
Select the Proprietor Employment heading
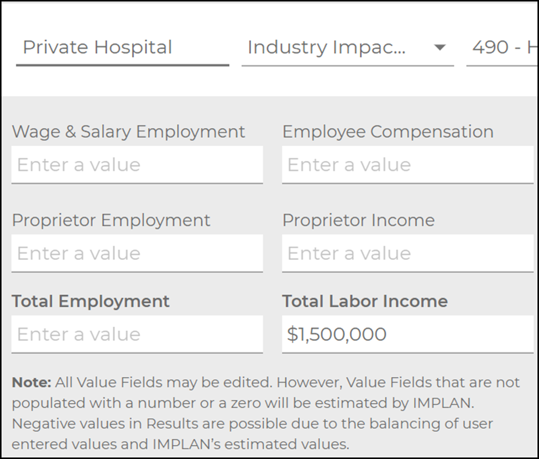(111, 220)
